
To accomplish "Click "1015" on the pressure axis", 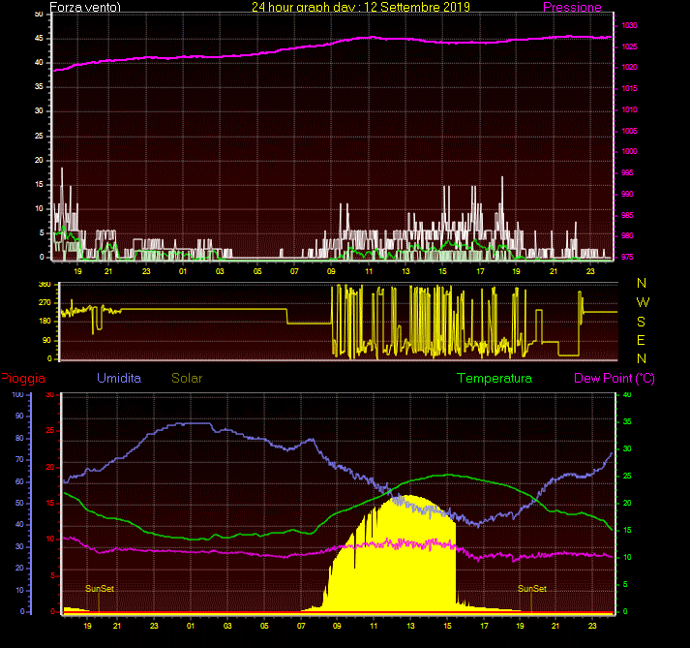I will click(629, 88).
